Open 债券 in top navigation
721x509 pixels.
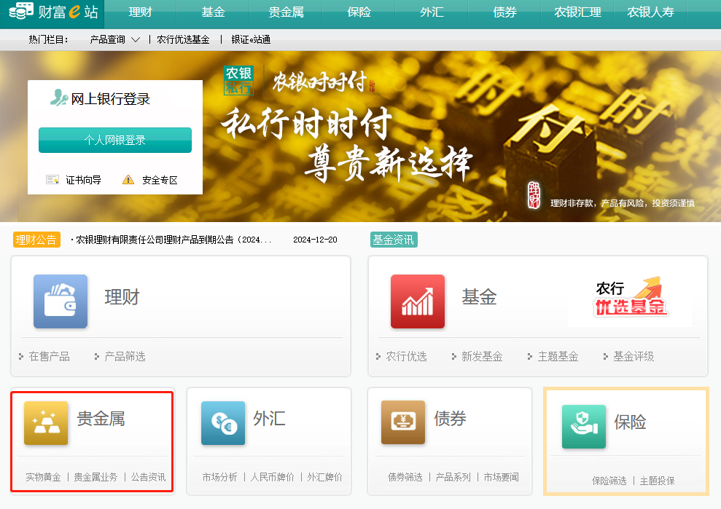[x=505, y=12]
